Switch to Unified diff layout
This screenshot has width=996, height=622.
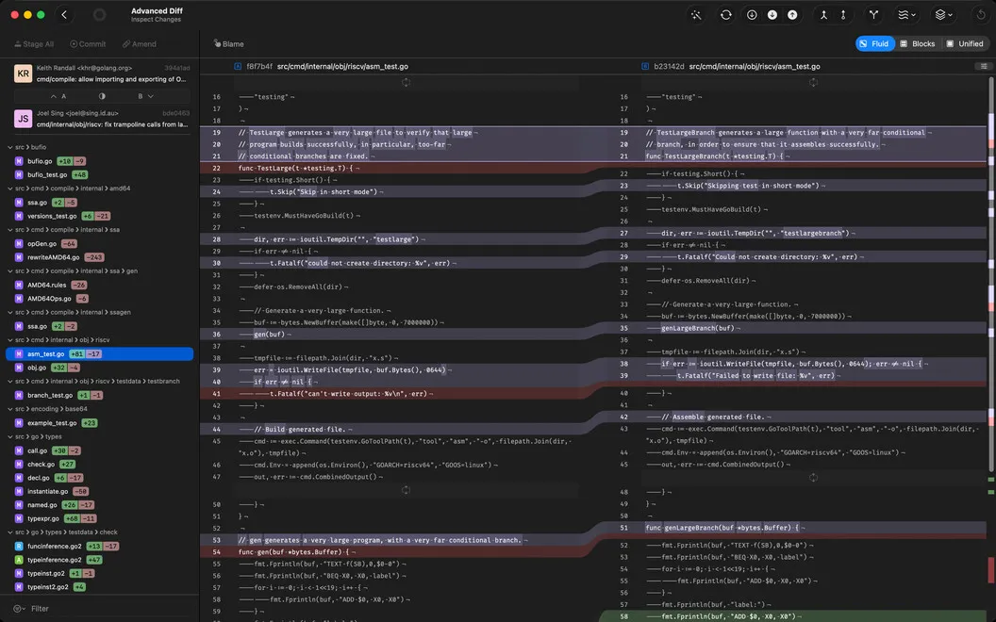coord(965,43)
